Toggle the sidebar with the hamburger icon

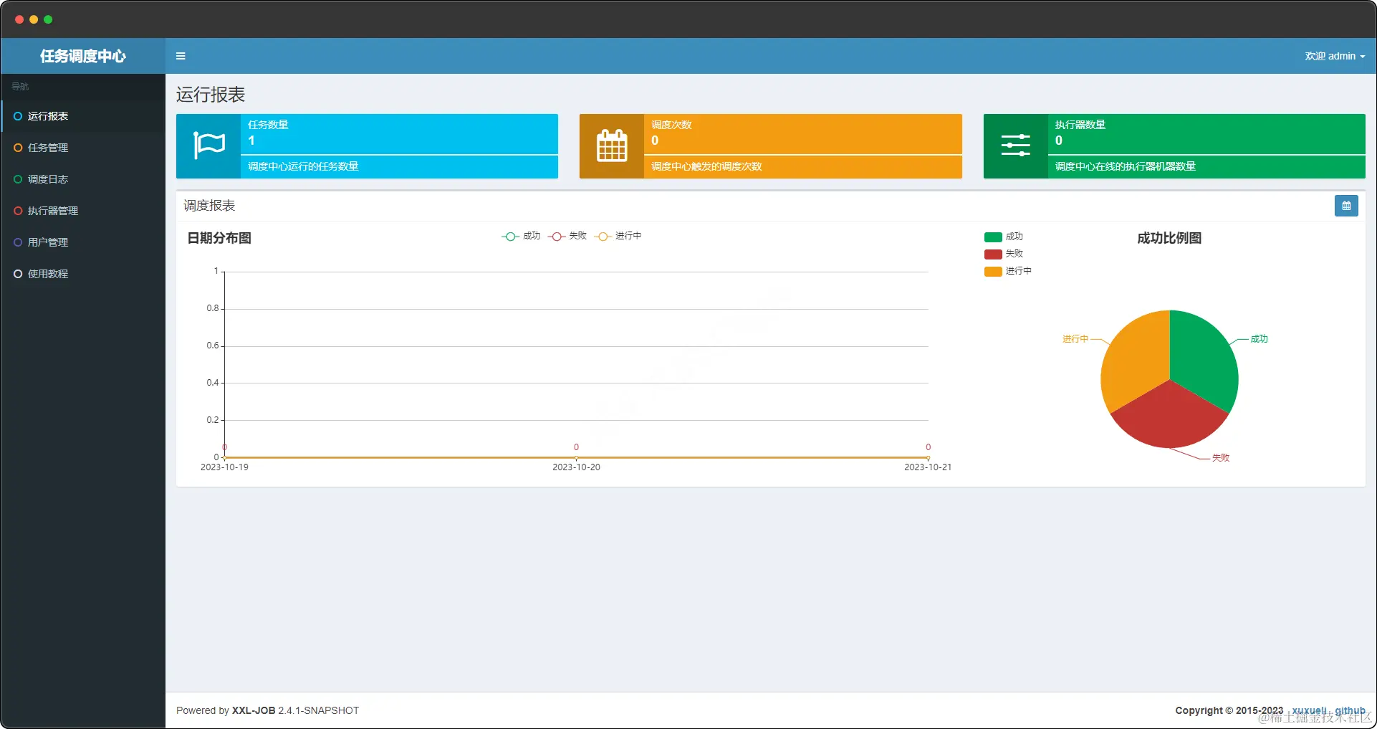point(181,56)
